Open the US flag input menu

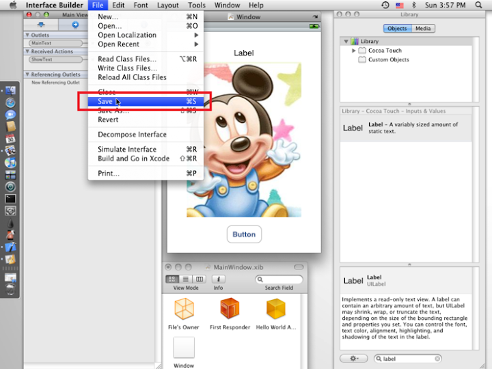400,5
